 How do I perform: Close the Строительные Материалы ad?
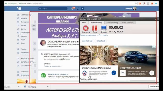[x=117, y=47]
